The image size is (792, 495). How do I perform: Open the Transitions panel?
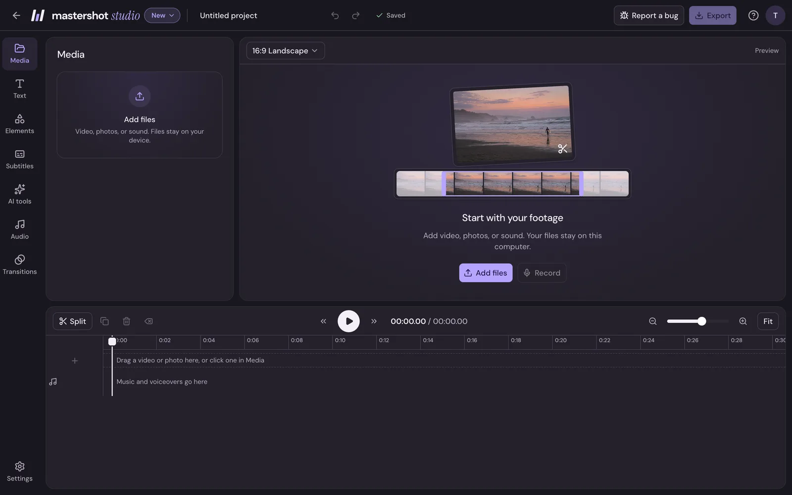pos(20,265)
